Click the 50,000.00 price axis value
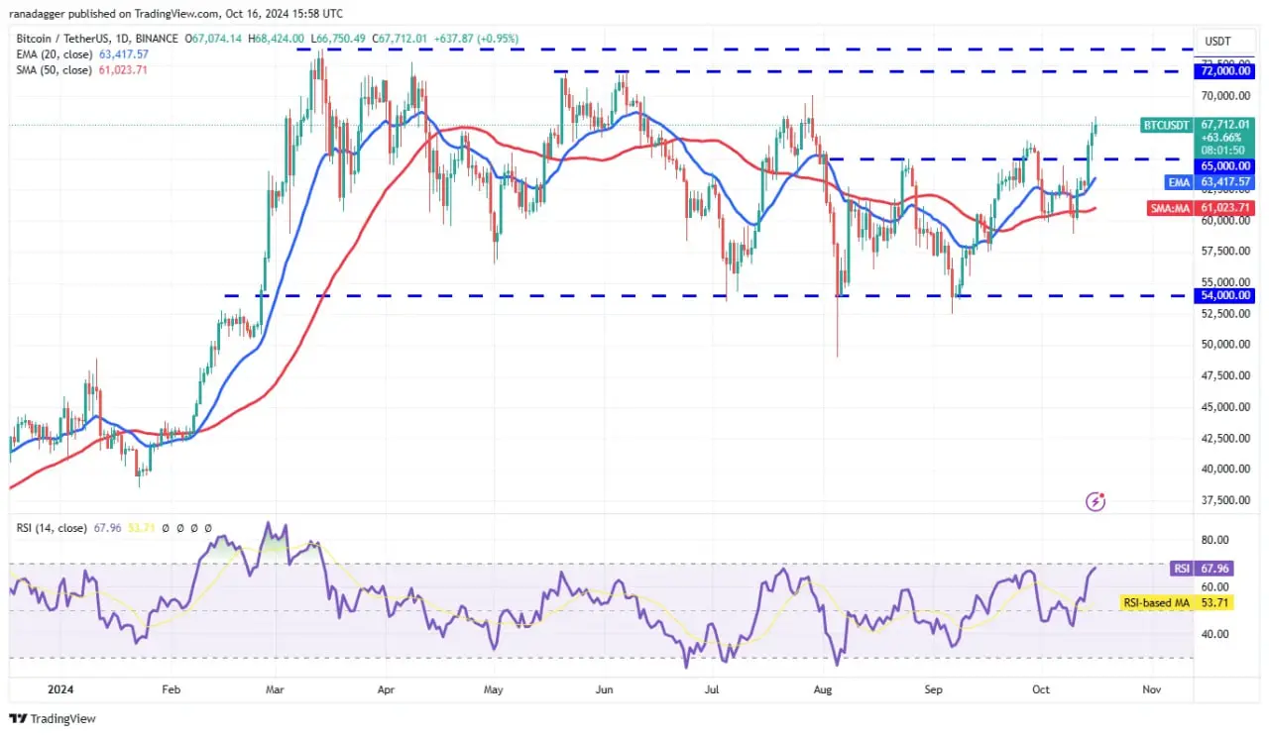The height and width of the screenshot is (735, 1269). click(x=1225, y=345)
